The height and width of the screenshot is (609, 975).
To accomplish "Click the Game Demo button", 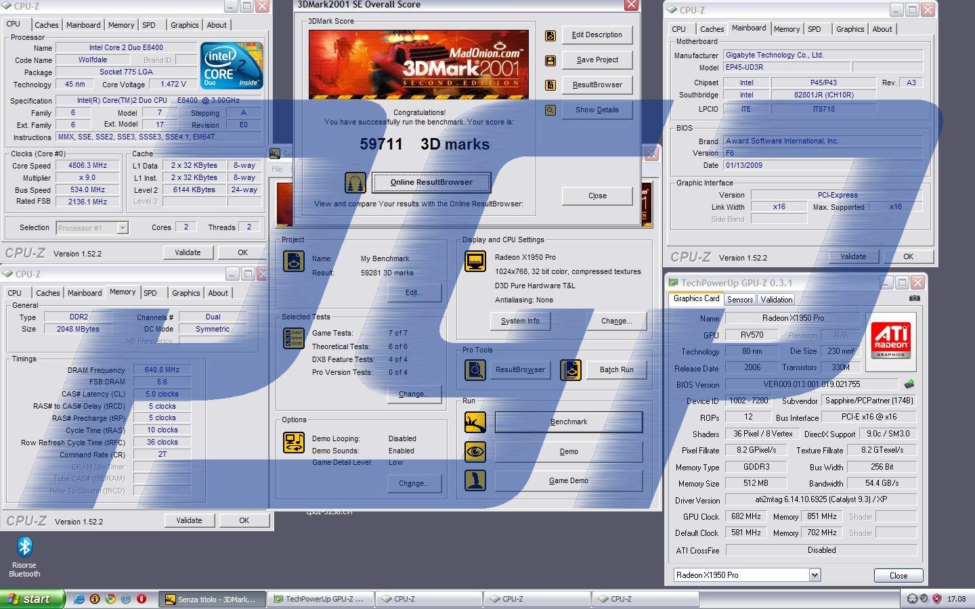I will [x=569, y=480].
